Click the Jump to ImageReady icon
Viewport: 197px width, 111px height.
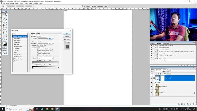(5, 53)
